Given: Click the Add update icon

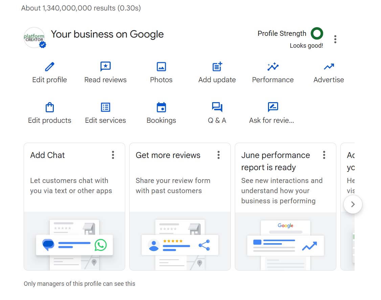Looking at the screenshot, I should [217, 66].
